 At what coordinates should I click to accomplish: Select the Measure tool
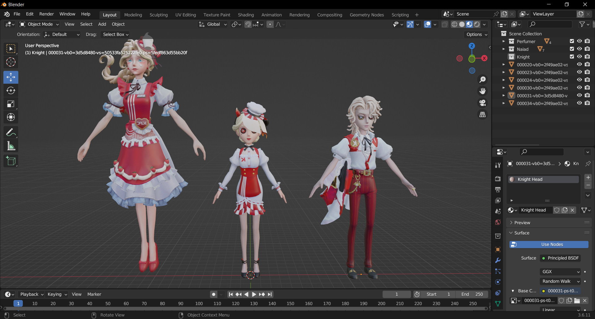point(11,146)
